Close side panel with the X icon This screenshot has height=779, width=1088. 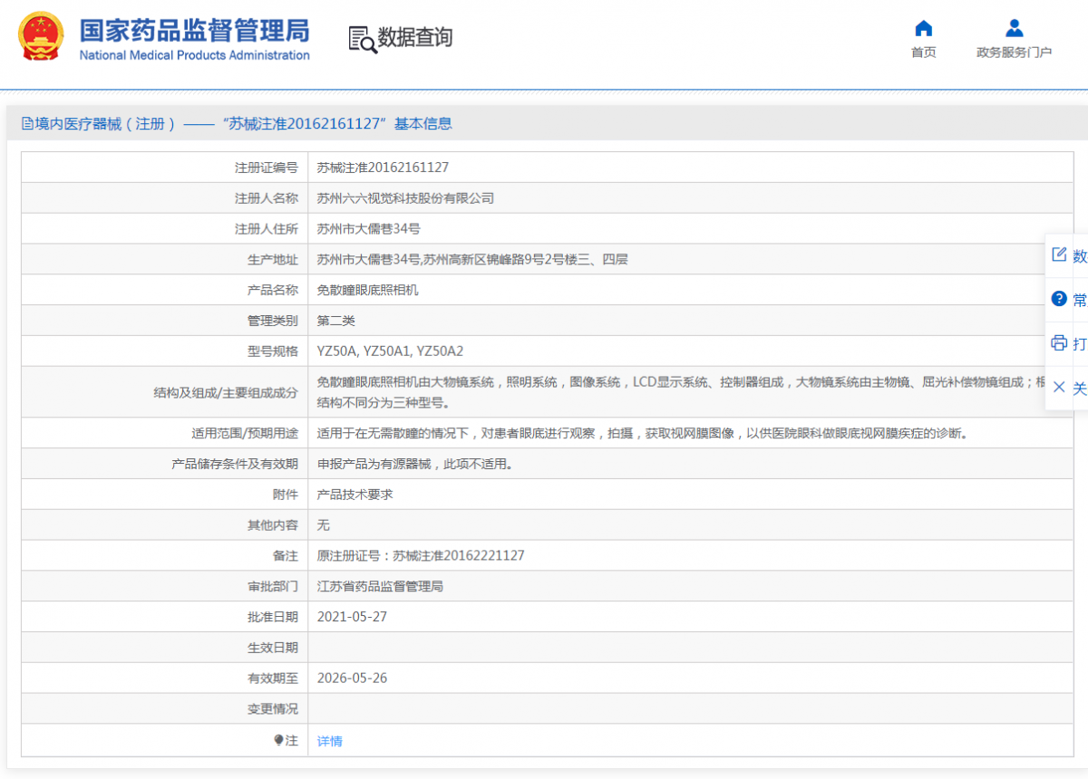[1059, 387]
